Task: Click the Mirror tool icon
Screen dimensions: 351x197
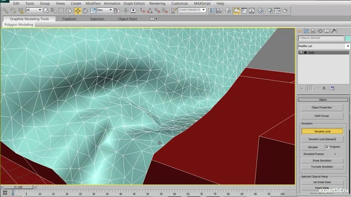Action: (211, 10)
